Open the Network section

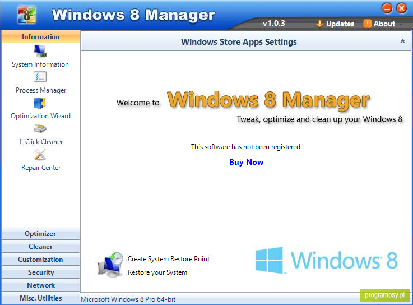tap(40, 285)
